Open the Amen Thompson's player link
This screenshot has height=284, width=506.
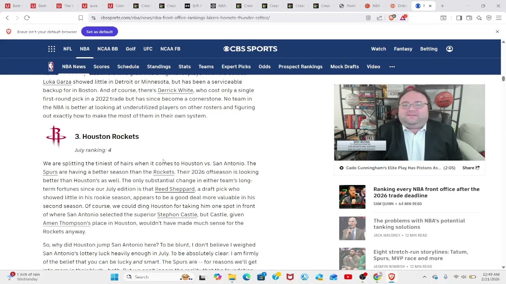click(x=67, y=223)
